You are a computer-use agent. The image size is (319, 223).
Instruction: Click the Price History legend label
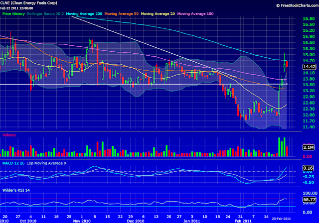pos(13,14)
